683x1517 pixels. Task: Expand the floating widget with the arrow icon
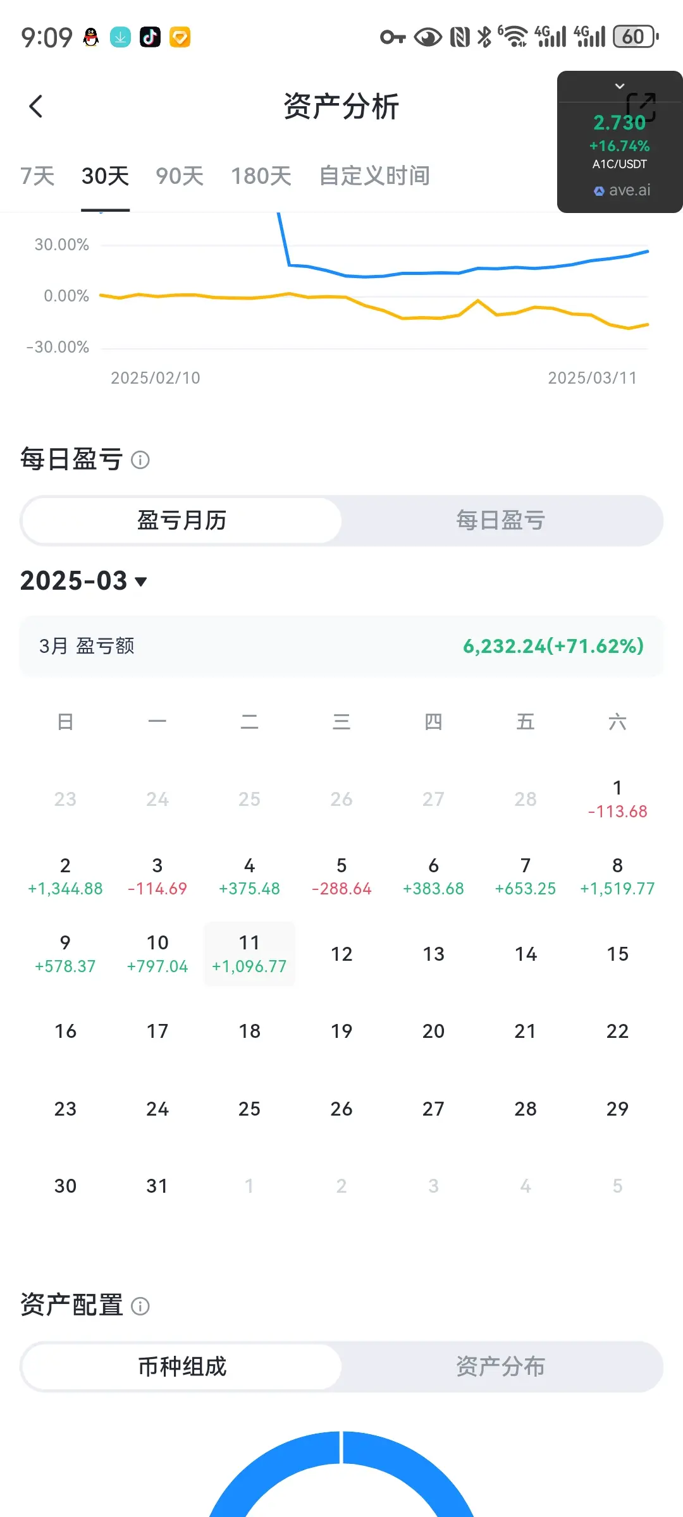click(x=641, y=107)
